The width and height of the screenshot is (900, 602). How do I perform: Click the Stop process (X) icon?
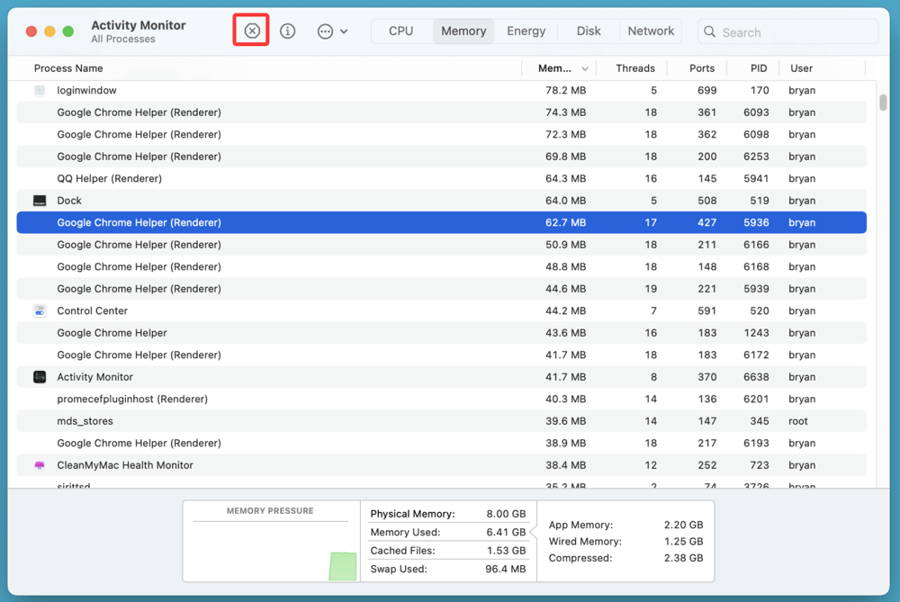coord(250,30)
